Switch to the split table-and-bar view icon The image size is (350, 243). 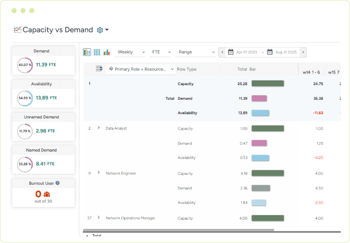click(87, 52)
